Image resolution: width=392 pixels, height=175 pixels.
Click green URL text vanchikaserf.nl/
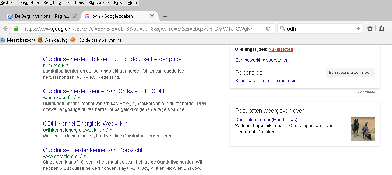(59, 97)
